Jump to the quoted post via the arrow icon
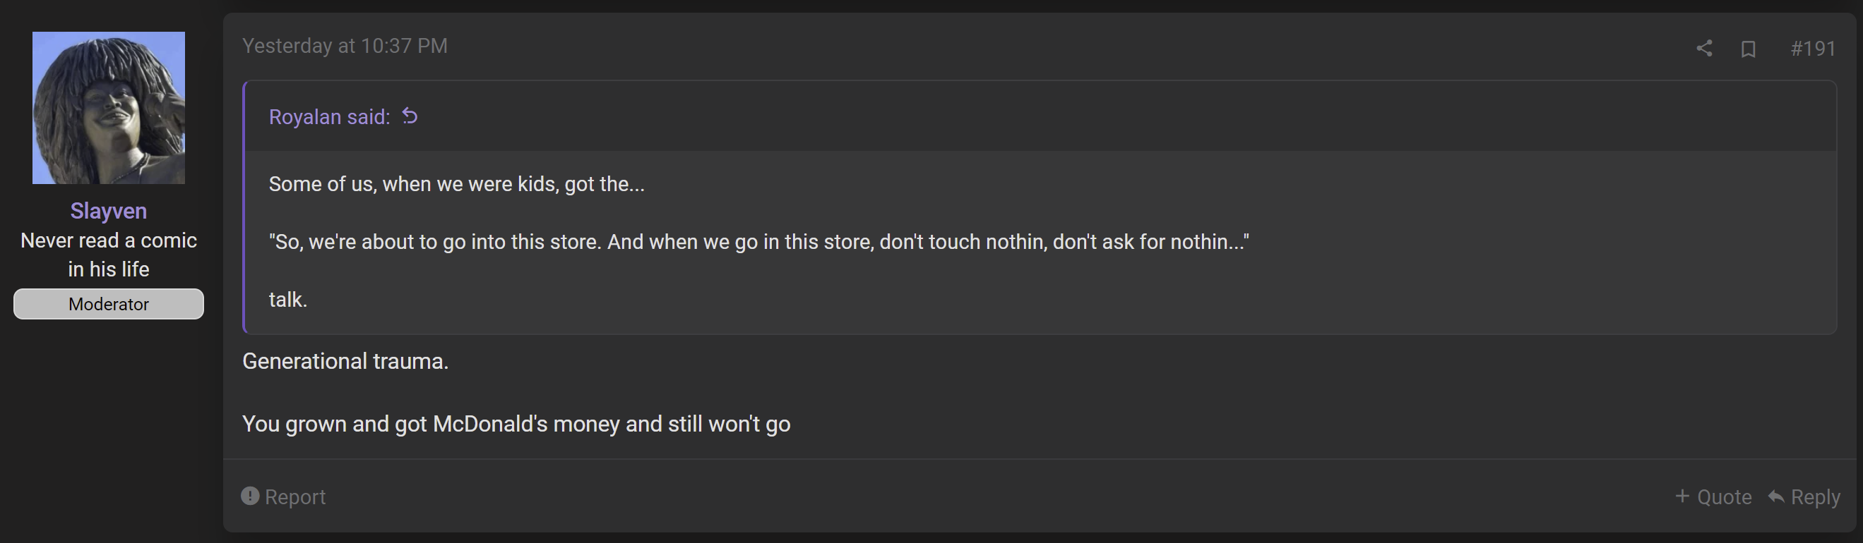1863x543 pixels. [x=410, y=116]
